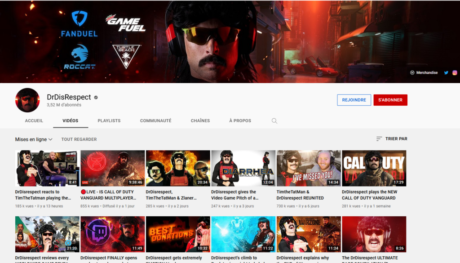460x263 pixels.
Task: Play the 9:38:46 live stream thumbnail
Action: tap(113, 168)
